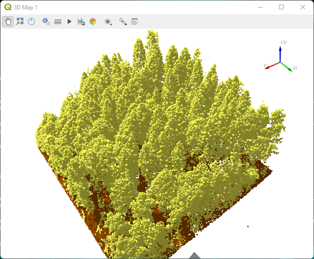314x259 pixels.
Task: Click the red E axis arrow
Action: coord(272,66)
